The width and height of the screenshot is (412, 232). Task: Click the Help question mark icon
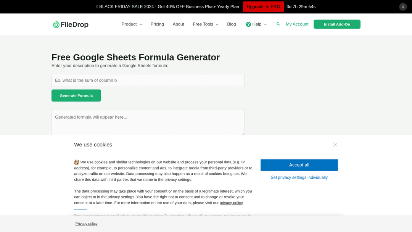[x=248, y=24]
